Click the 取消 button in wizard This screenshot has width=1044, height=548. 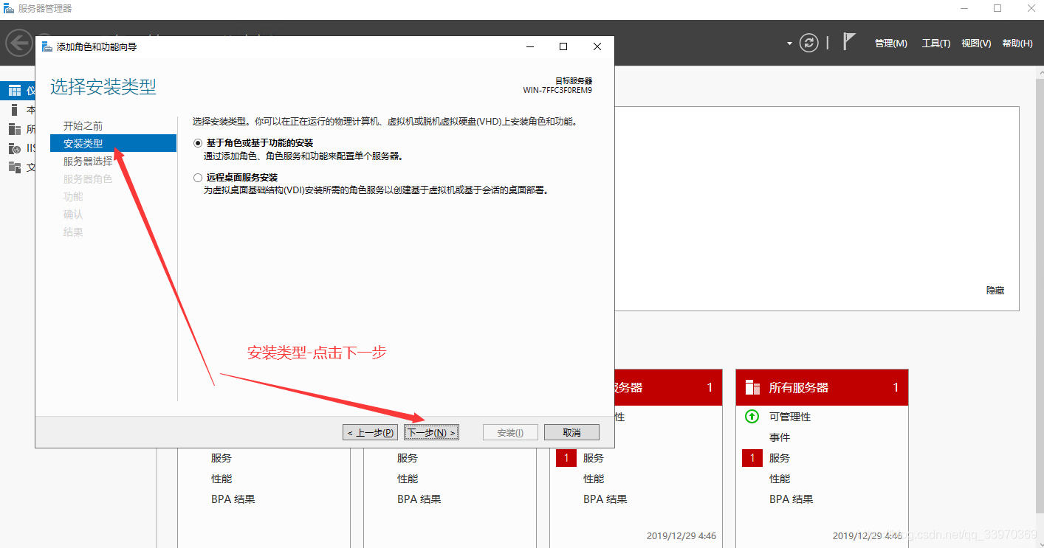pyautogui.click(x=571, y=432)
